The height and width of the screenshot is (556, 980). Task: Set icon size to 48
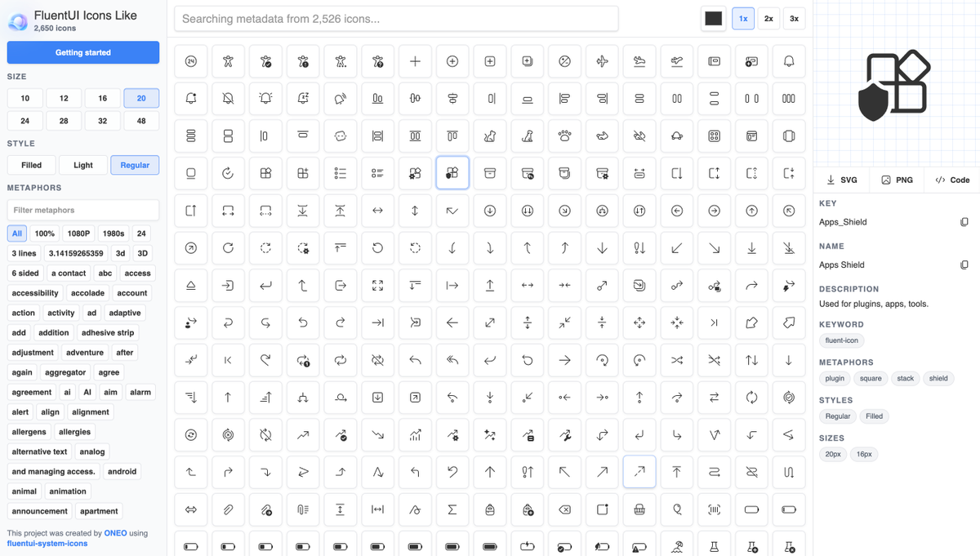point(141,121)
